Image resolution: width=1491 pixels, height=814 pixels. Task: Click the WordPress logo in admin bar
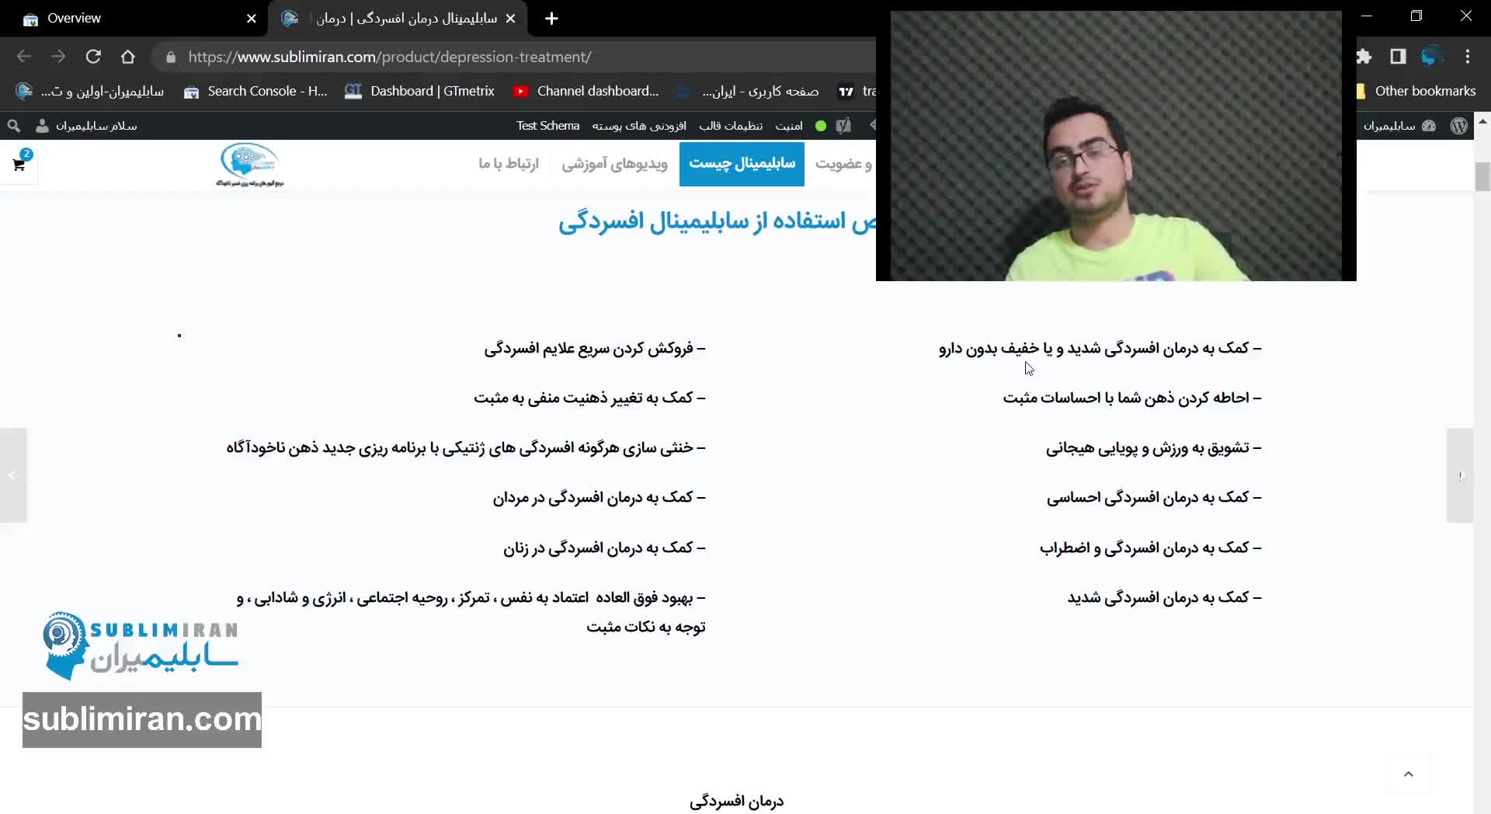[1458, 126]
